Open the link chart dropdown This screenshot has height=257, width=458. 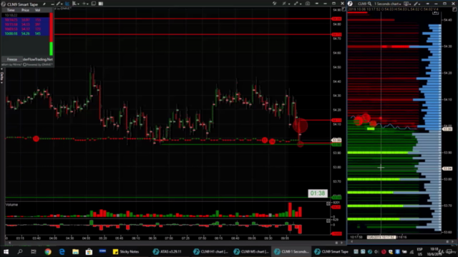pos(298,4)
